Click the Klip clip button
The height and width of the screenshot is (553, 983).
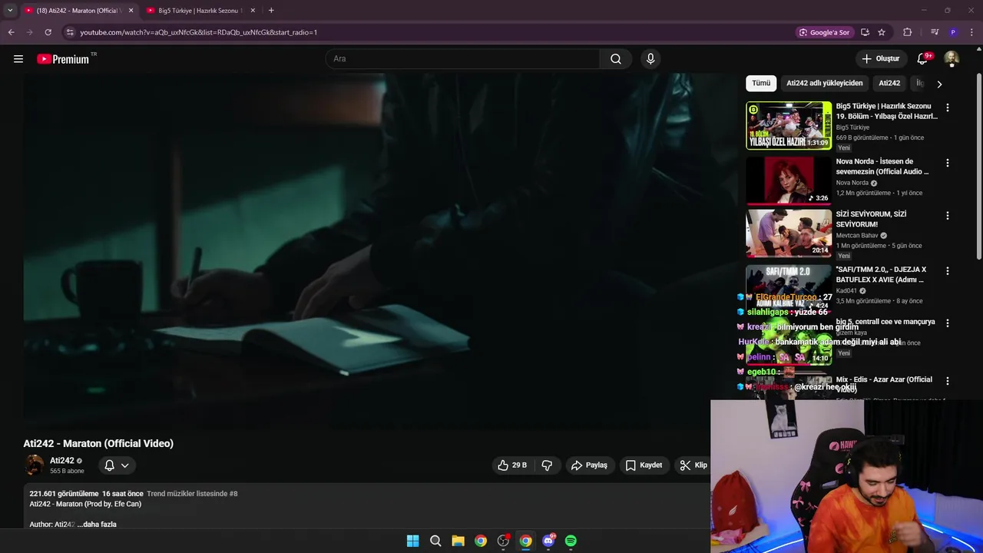[693, 465]
